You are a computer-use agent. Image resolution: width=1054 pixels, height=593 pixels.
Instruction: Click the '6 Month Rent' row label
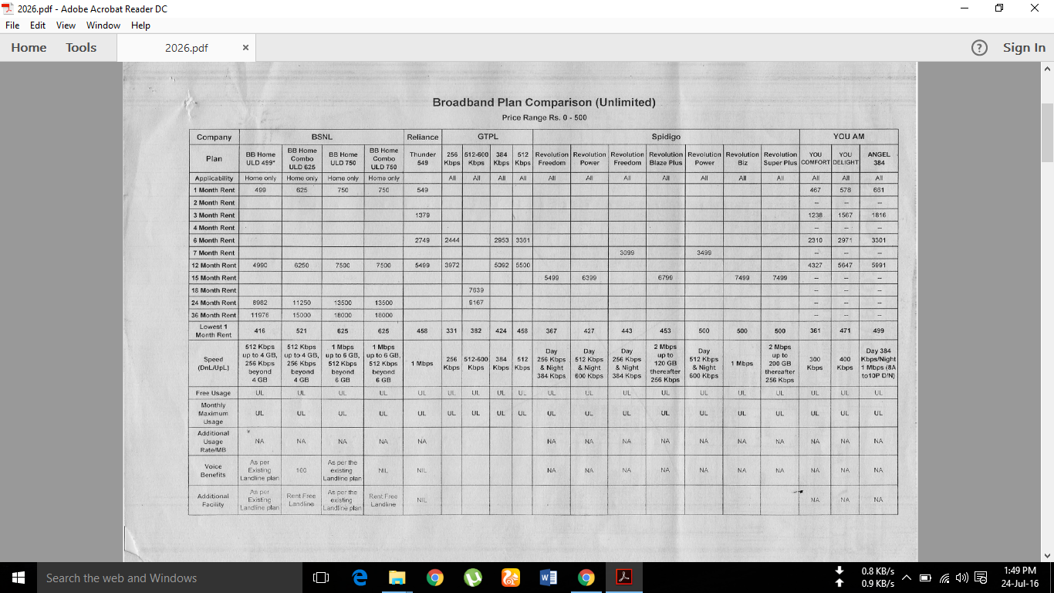[x=214, y=240]
